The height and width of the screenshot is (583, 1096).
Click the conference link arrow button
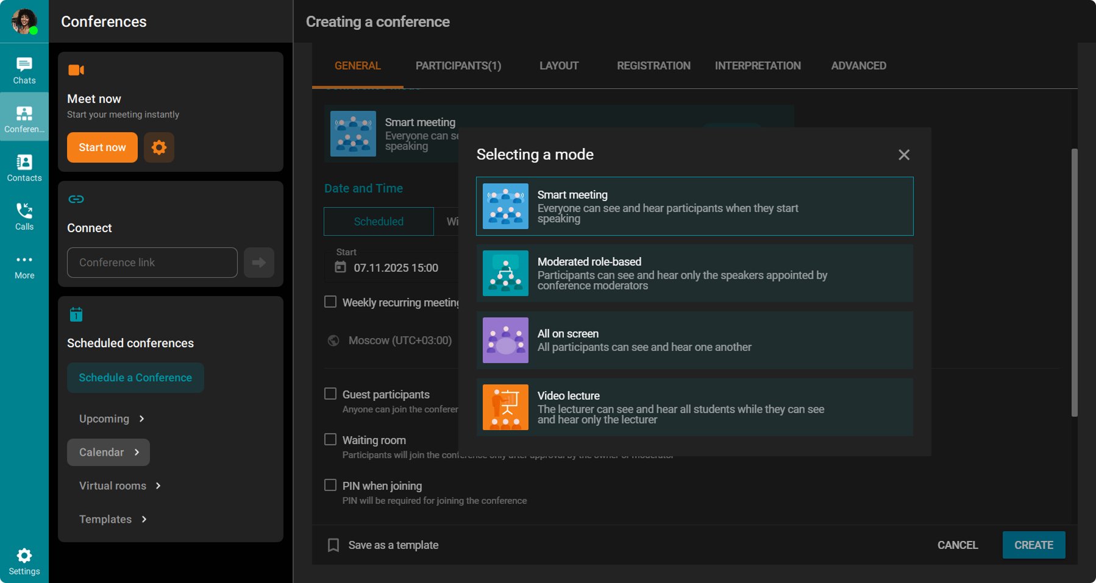point(259,263)
